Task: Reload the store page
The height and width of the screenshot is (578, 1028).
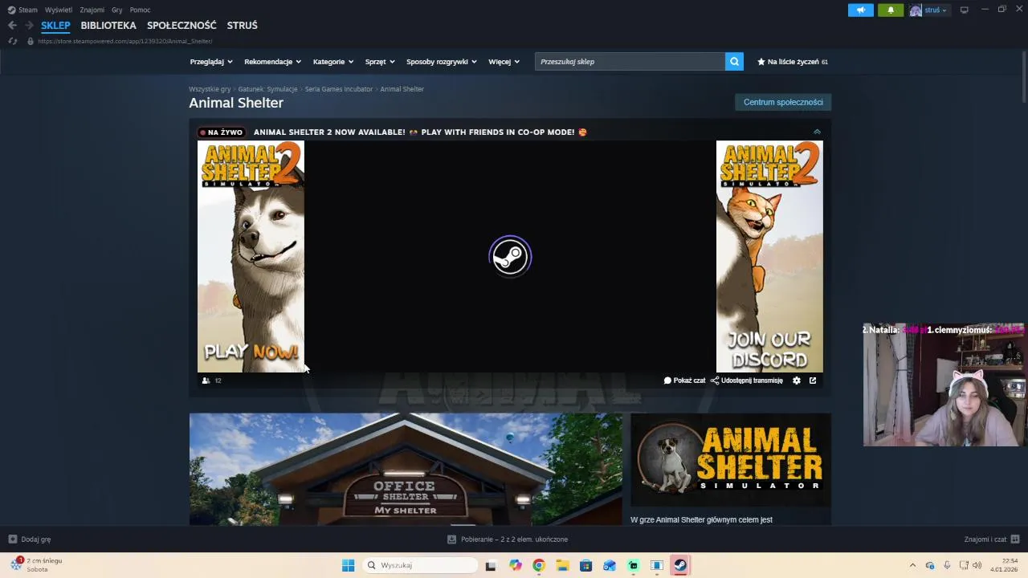Action: tap(12, 41)
